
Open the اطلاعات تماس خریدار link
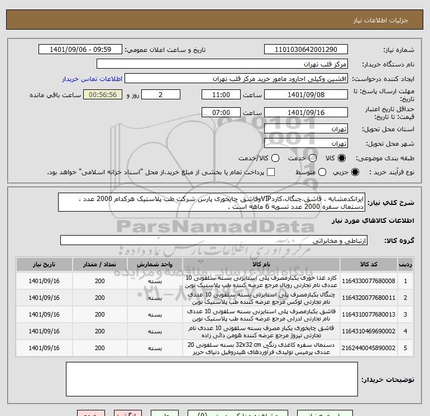pos(92,79)
